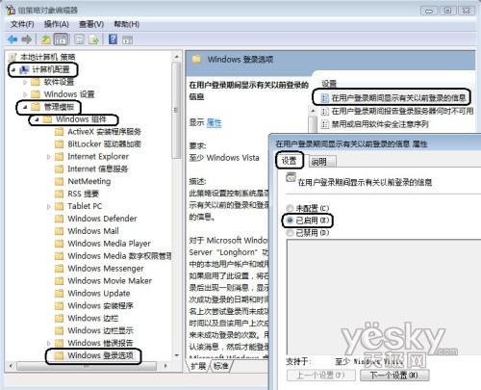Viewport: 481px width, 390px height.
Task: Select the 未配置 radio button
Action: click(x=290, y=208)
